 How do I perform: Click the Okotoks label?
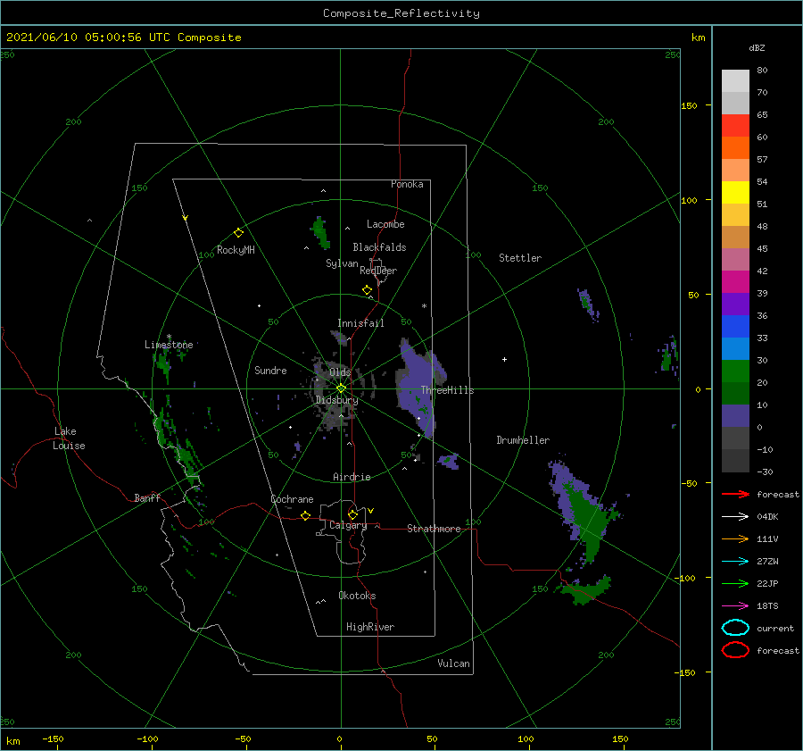[x=357, y=596]
